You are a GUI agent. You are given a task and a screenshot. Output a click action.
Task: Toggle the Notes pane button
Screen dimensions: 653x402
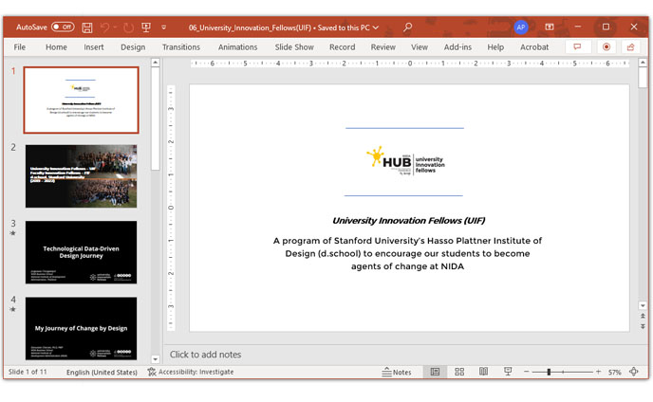click(x=397, y=372)
